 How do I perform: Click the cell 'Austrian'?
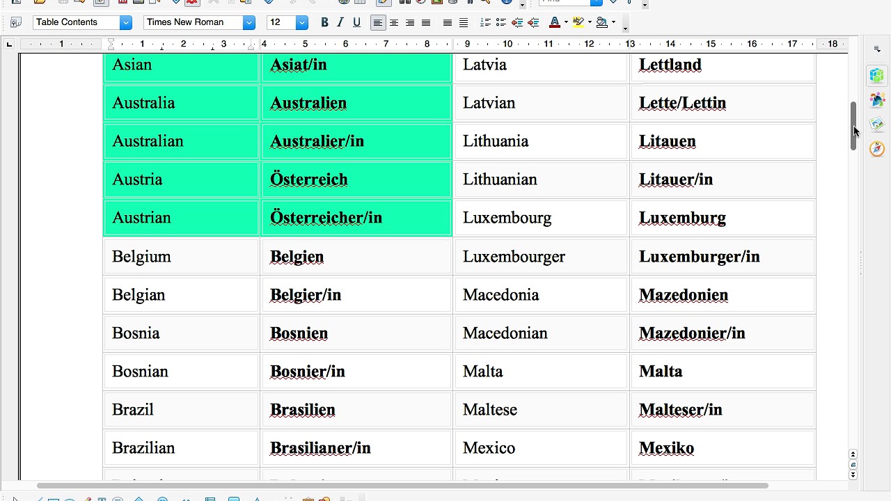[181, 218]
